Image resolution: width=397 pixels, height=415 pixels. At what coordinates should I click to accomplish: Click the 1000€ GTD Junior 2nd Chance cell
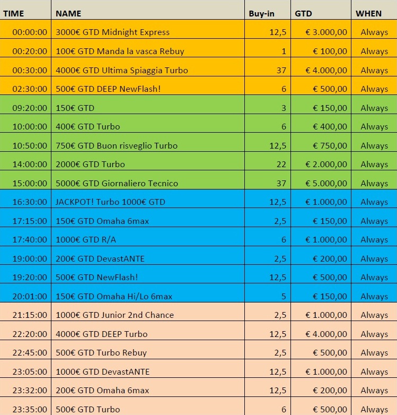114,315
